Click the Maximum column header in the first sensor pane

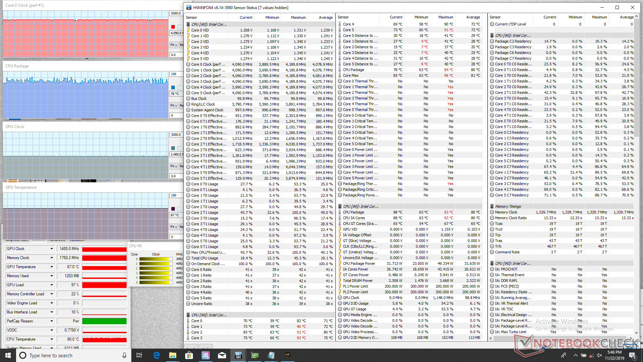[x=298, y=17]
